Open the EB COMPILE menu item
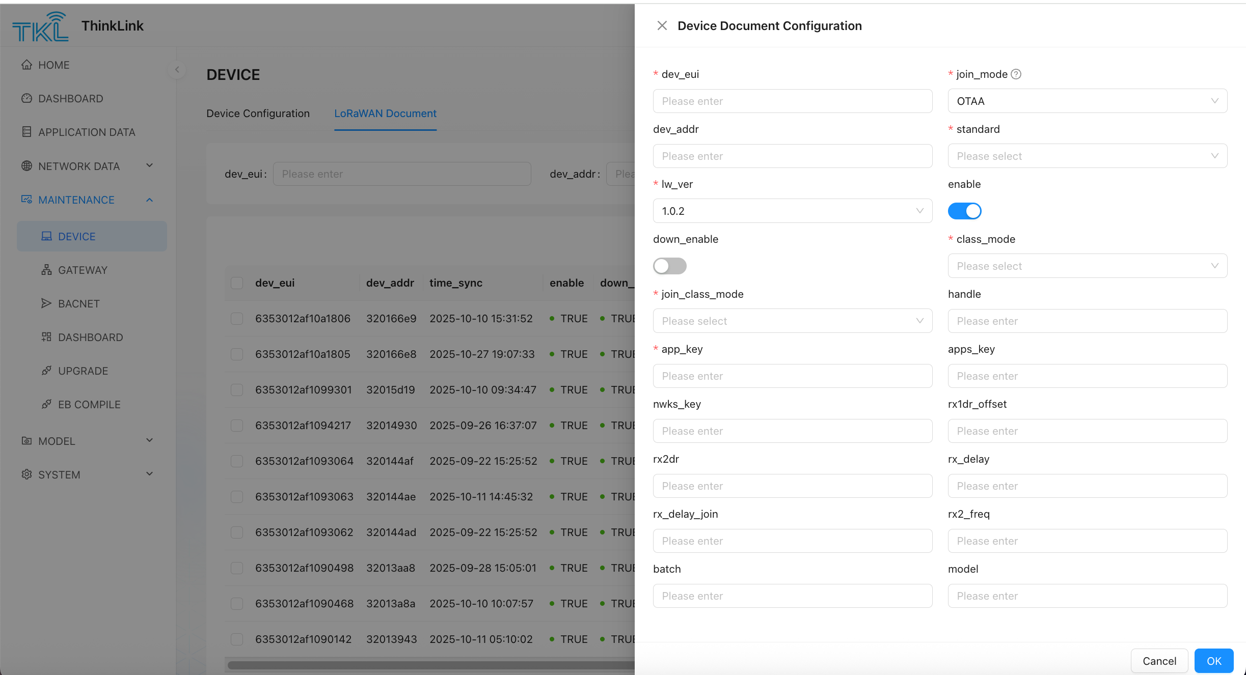Screen dimensions: 1246x675 pyautogui.click(x=89, y=404)
